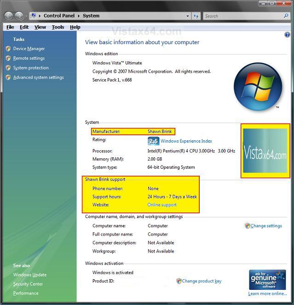
Task: Open the Windows Experience Index link
Action: click(186, 141)
